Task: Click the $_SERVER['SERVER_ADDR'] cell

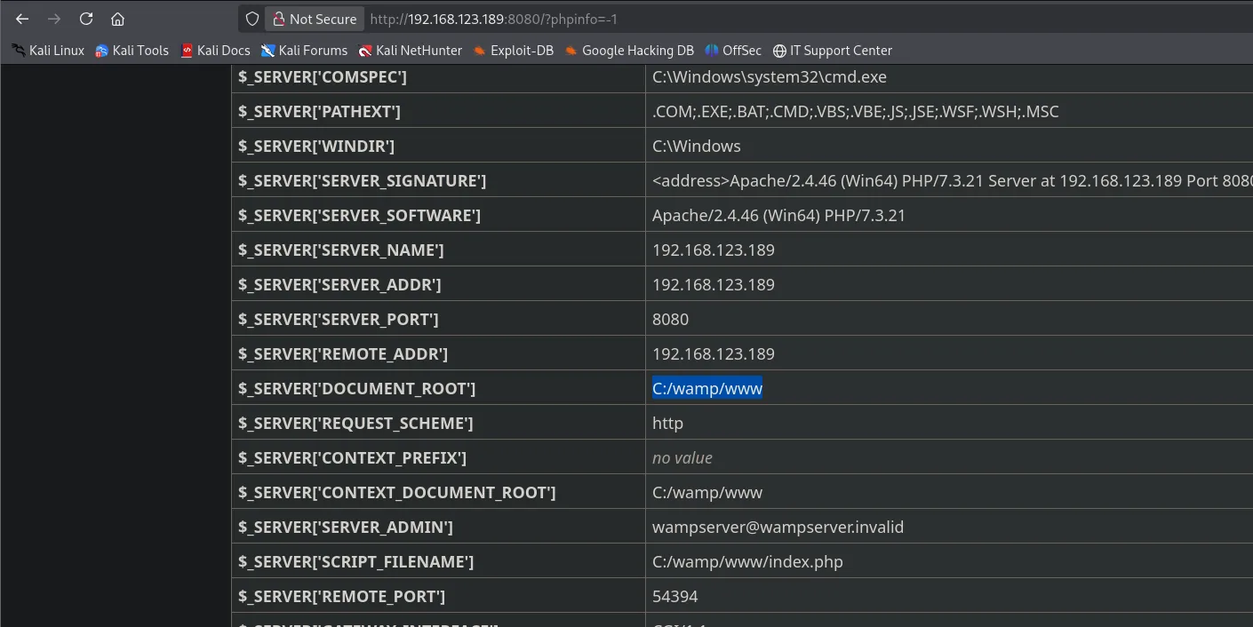Action: pos(438,285)
